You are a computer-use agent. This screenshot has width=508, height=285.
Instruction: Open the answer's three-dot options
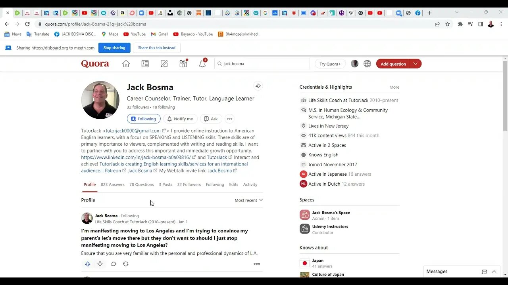(x=257, y=264)
